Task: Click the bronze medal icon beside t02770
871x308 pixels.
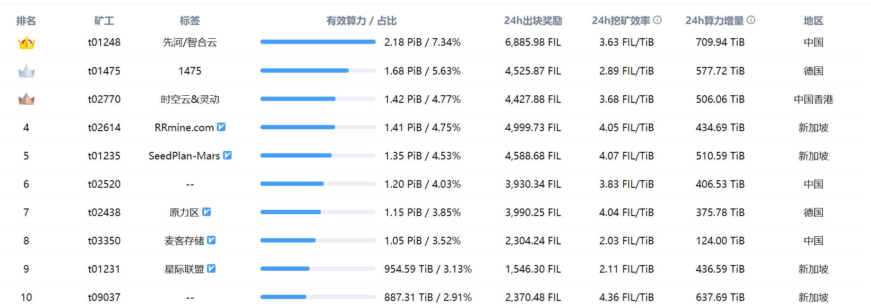Action: (26, 99)
